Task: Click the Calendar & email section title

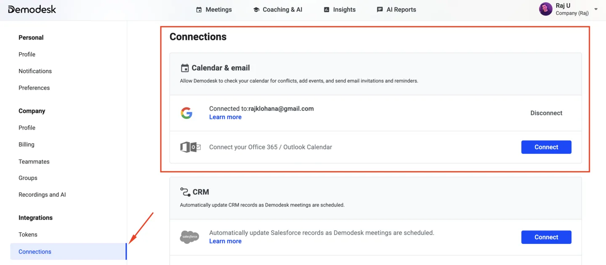Action: point(221,68)
